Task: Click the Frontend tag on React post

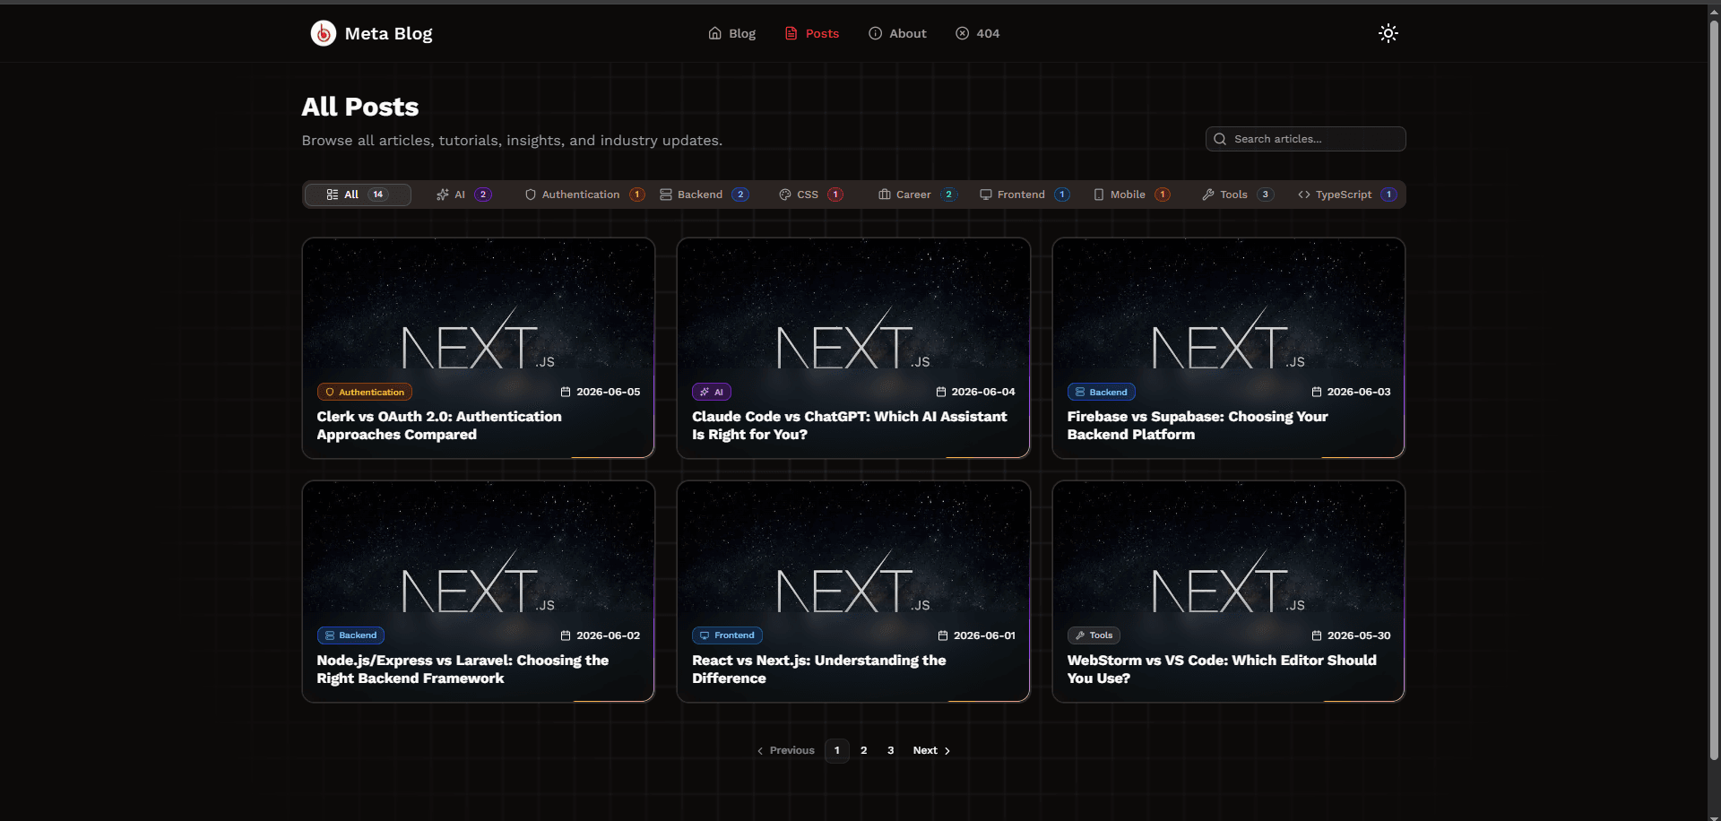Action: (727, 635)
